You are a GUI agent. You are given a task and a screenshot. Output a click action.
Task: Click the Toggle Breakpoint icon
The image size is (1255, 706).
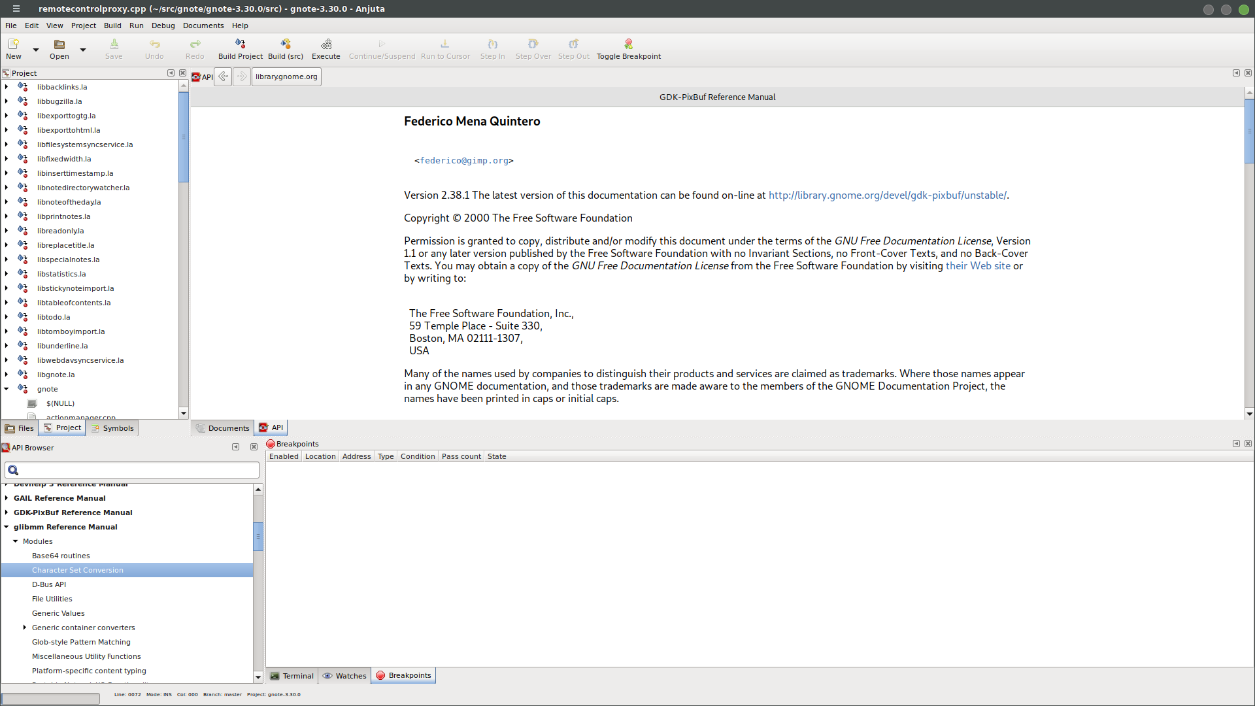628,44
